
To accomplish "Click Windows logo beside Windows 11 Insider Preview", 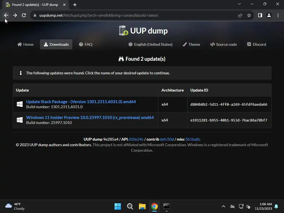I will point(20,120).
